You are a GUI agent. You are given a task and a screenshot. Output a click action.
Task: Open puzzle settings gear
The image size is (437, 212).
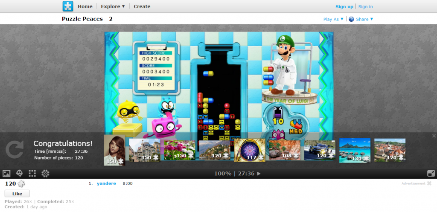point(45,174)
